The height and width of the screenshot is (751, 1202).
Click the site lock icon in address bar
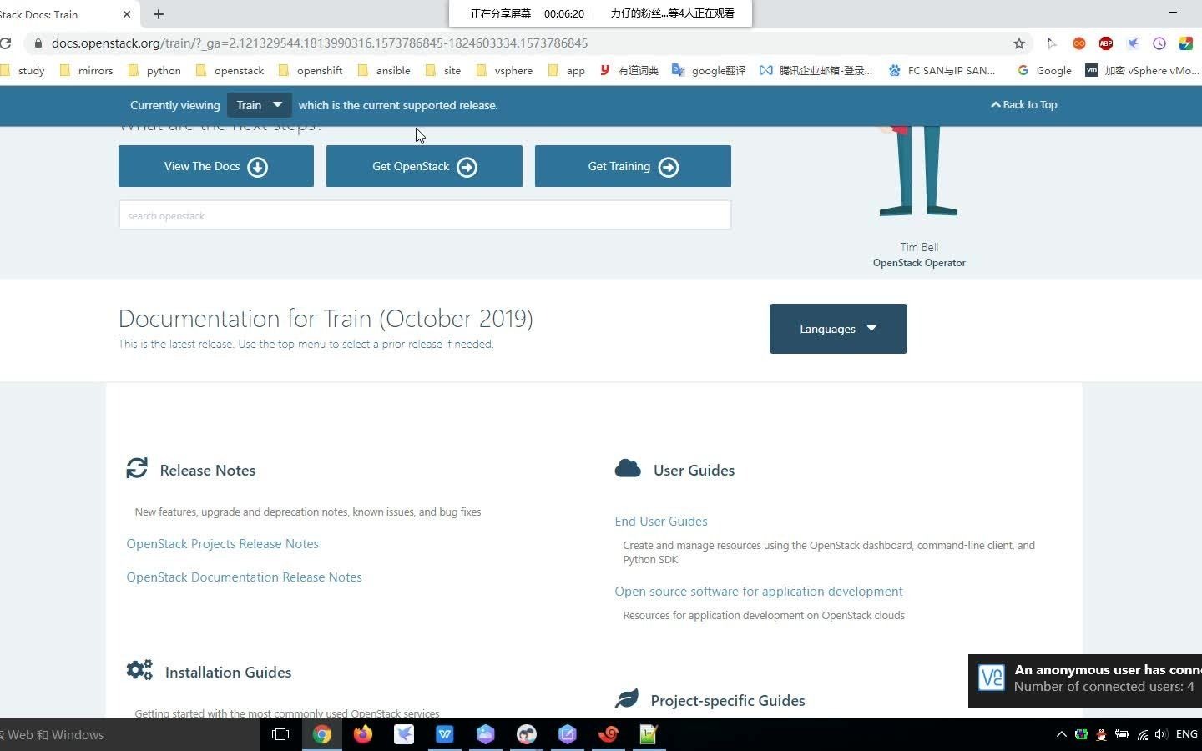[x=38, y=43]
